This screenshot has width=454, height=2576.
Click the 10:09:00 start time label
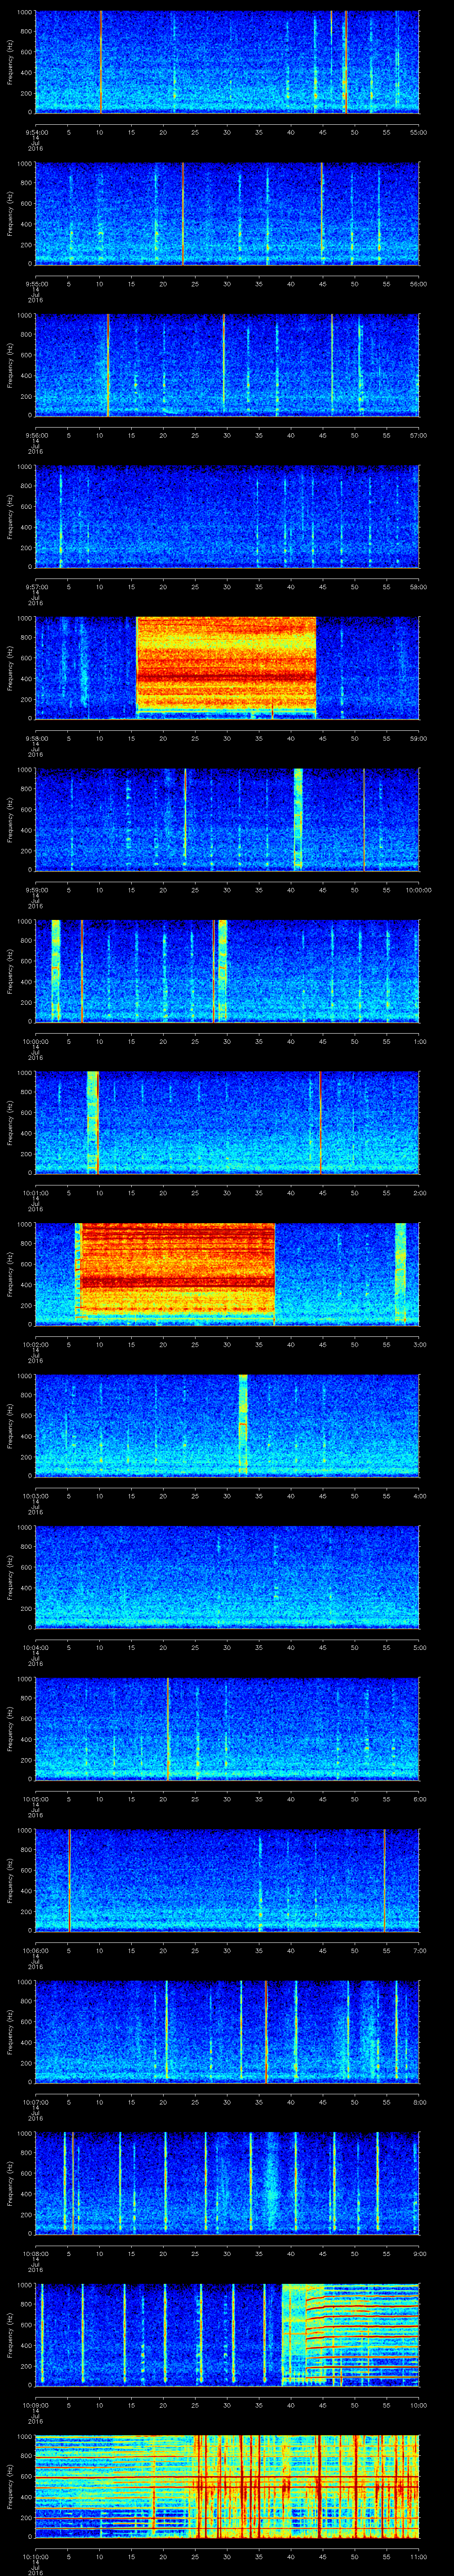(36, 2405)
